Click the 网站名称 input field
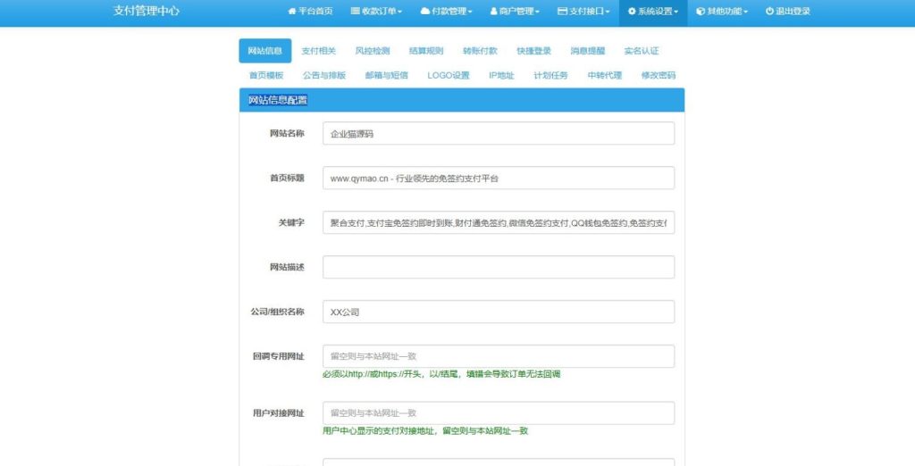The height and width of the screenshot is (466, 915). (x=498, y=133)
